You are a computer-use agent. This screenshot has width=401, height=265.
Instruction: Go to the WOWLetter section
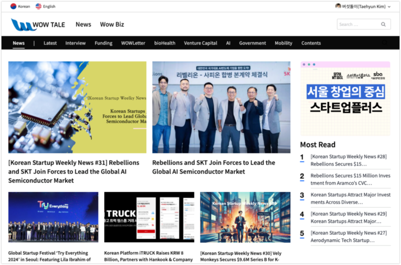point(133,43)
